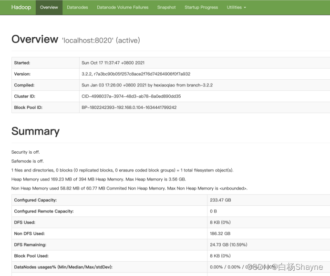Click the Compiled value by hexiaoqiao

pos(147,85)
